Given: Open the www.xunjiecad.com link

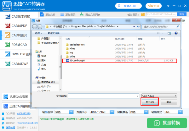Looking at the screenshot, I should (x=28, y=123).
